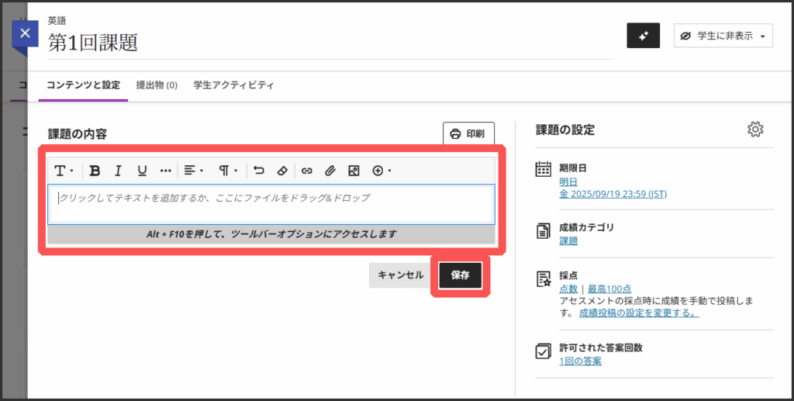Open the 学生アクティビティ tab
Viewport: 794px width, 401px height.
click(233, 85)
